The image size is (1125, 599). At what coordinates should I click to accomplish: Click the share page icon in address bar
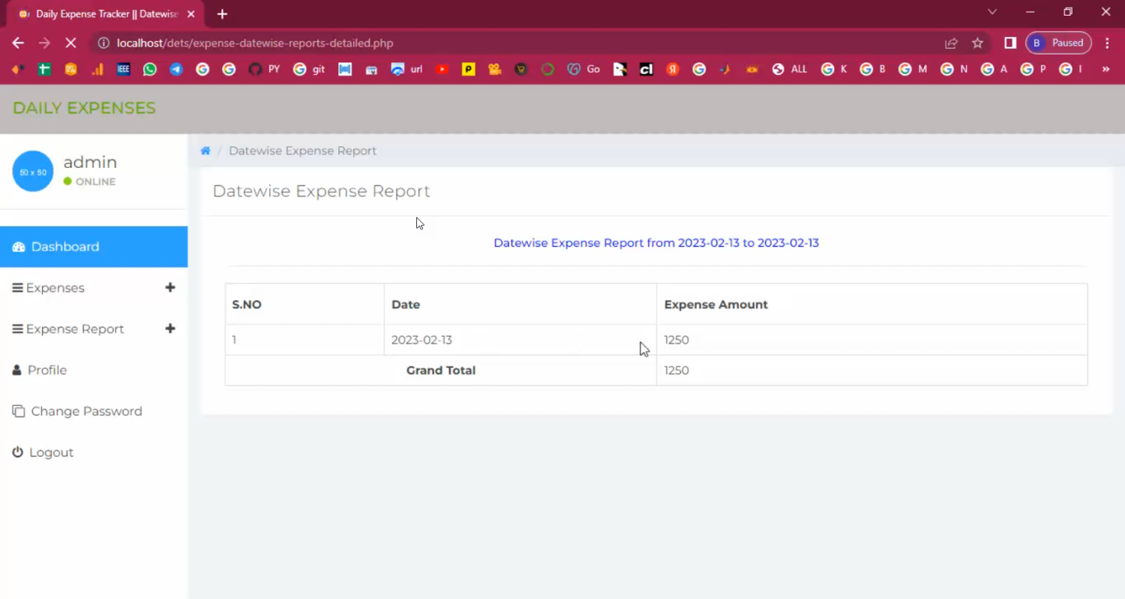(x=951, y=43)
